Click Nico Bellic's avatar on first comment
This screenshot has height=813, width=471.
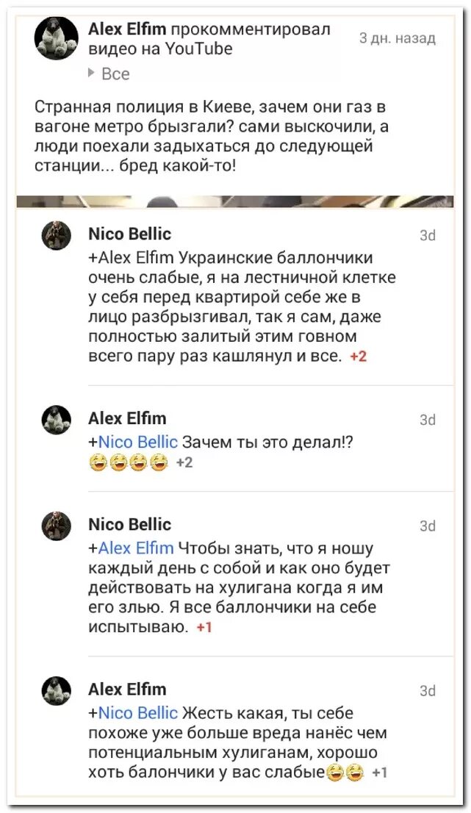(x=56, y=236)
